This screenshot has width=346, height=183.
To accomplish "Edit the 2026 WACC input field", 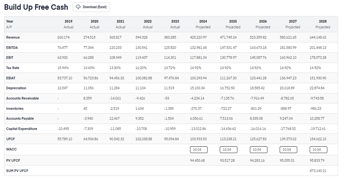I will point(259,149).
